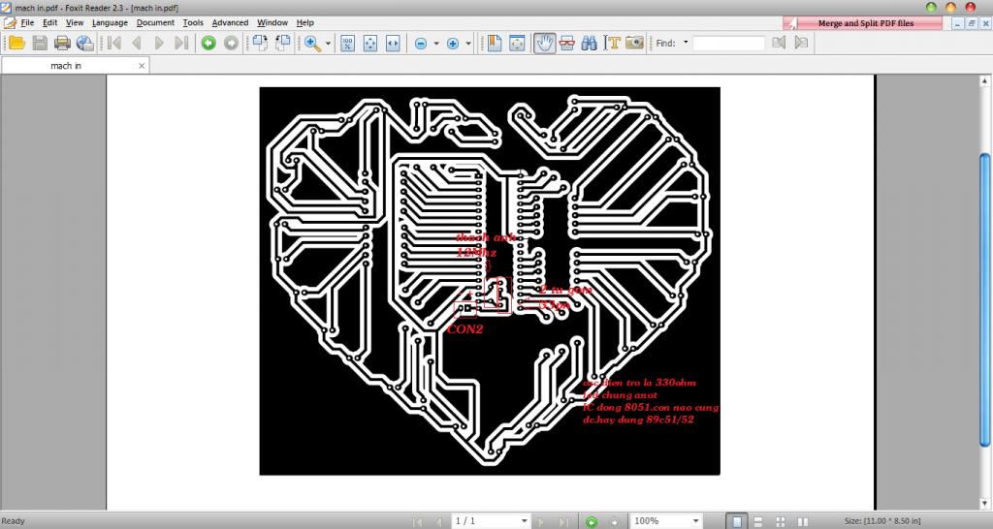Image resolution: width=993 pixels, height=529 pixels.
Task: Enable Continuous page layout in status bar
Action: tap(758, 521)
